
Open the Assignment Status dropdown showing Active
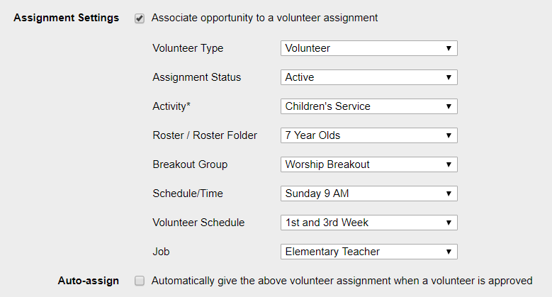click(369, 77)
